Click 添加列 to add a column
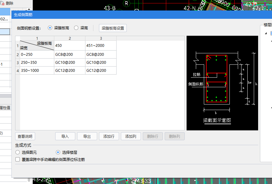Viewport: 272px width, 184px height. [131, 136]
